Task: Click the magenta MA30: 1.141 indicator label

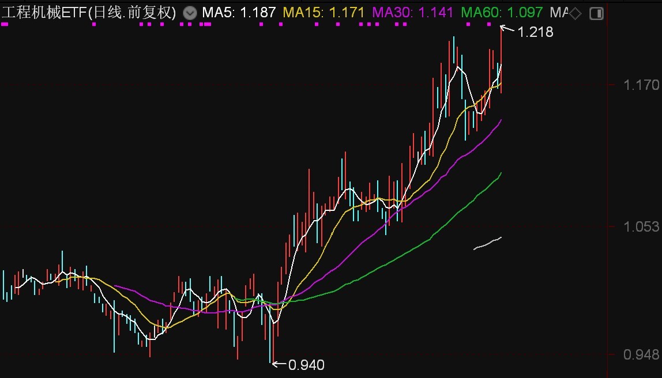Action: (412, 13)
